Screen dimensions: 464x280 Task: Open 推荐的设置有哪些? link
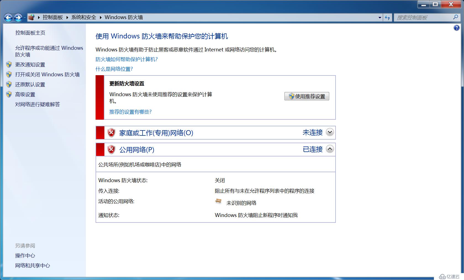pyautogui.click(x=130, y=112)
